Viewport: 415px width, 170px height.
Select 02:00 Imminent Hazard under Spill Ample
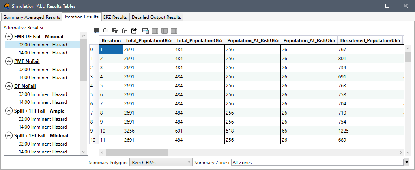click(43, 119)
